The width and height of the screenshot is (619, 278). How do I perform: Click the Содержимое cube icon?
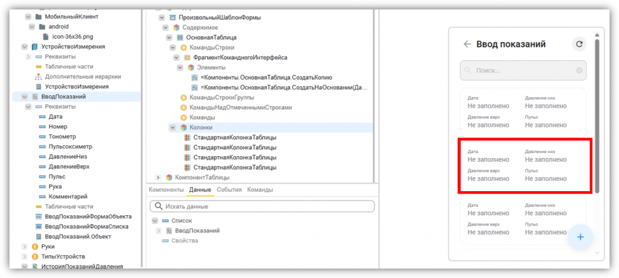pyautogui.click(x=176, y=28)
